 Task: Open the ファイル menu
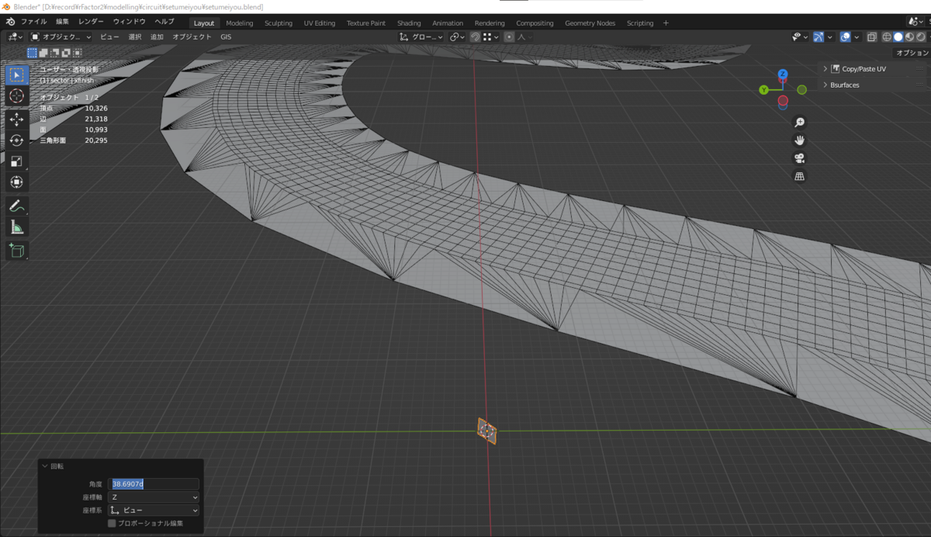(33, 22)
